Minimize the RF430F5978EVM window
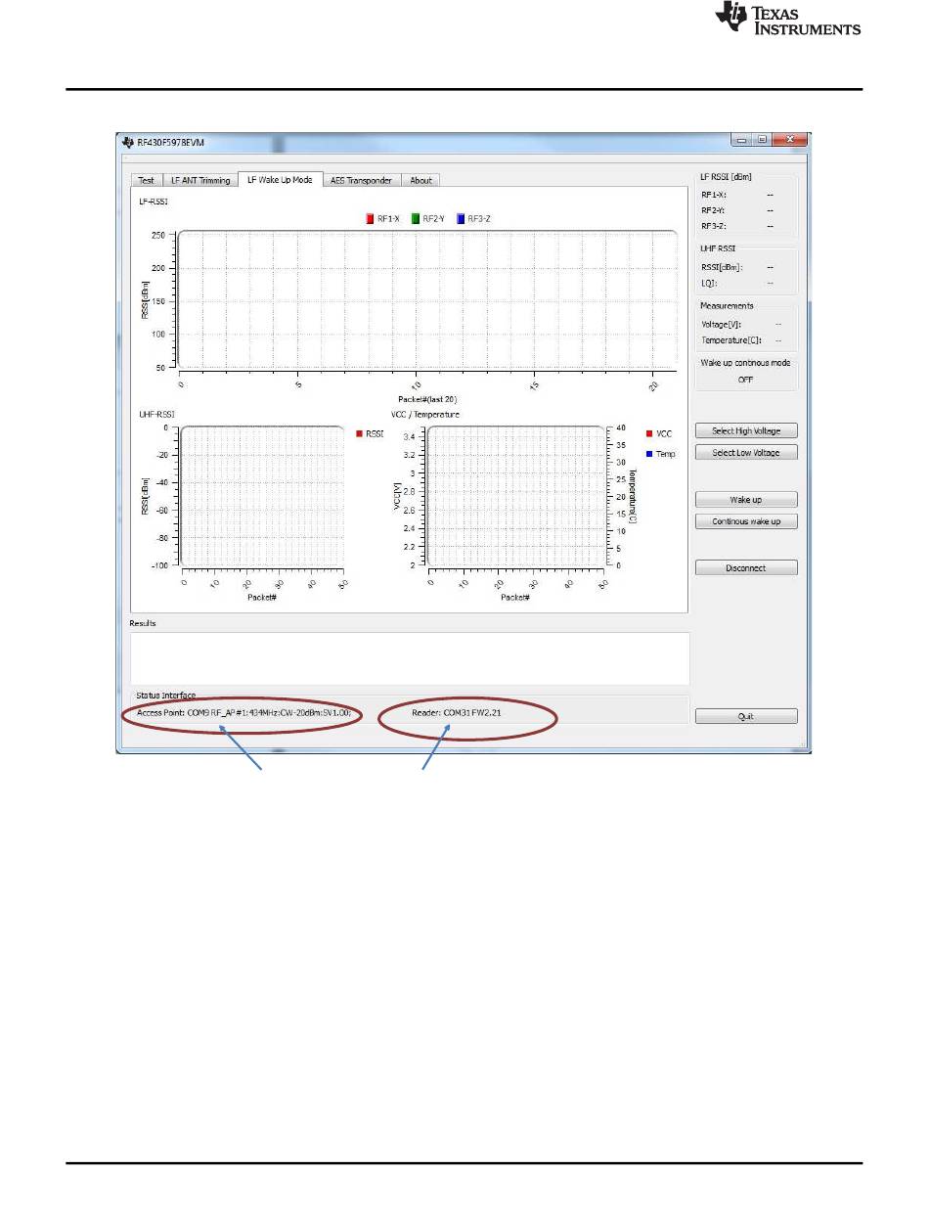Viewport: 929px width, 1214px height. [x=744, y=141]
